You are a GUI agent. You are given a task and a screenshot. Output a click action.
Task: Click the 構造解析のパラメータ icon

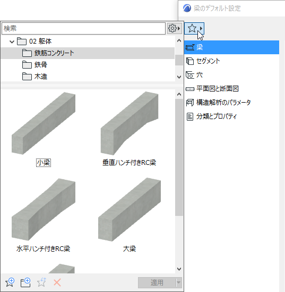[x=190, y=103]
